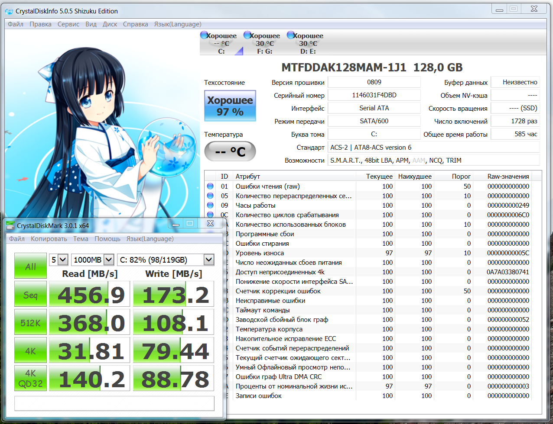553x424 pixels.
Task: Open the Диск menu in CrystalDiskInfo
Action: tap(110, 24)
